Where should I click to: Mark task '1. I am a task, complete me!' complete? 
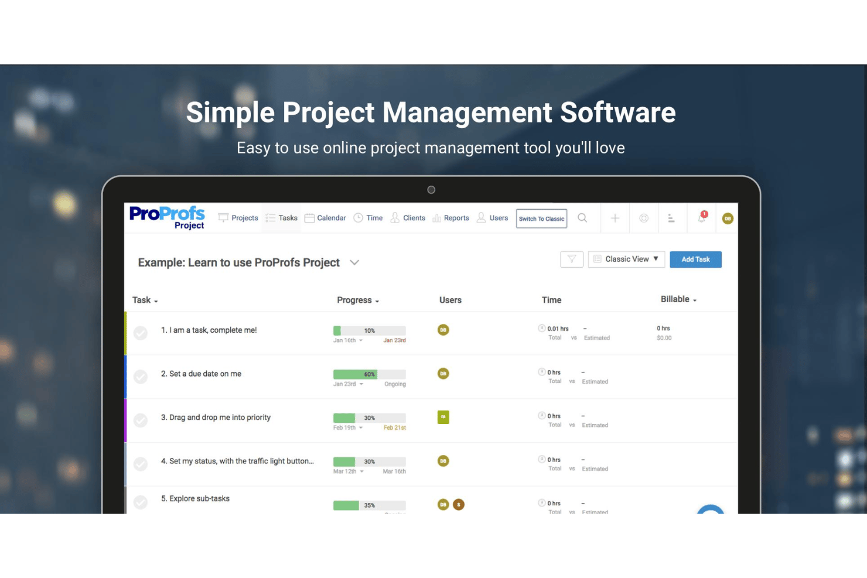[x=141, y=333]
